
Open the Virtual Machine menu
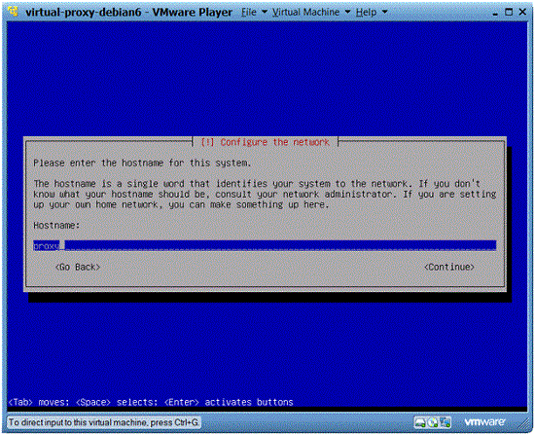[305, 13]
